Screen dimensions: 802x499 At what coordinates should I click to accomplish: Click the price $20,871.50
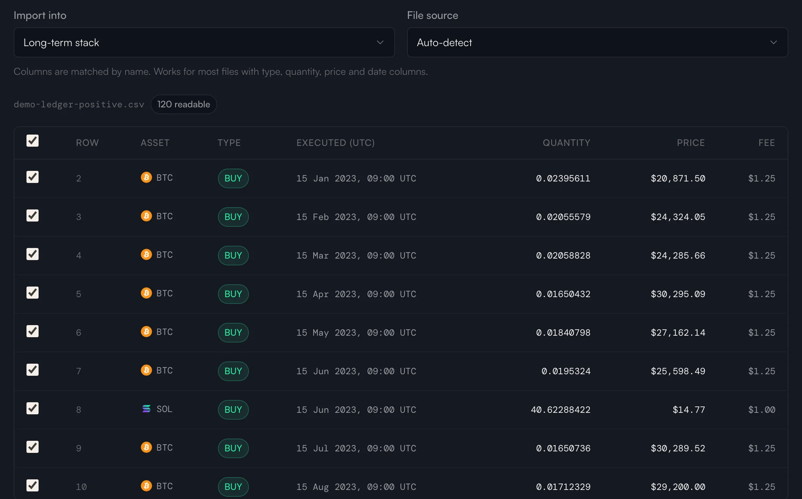[678, 178]
